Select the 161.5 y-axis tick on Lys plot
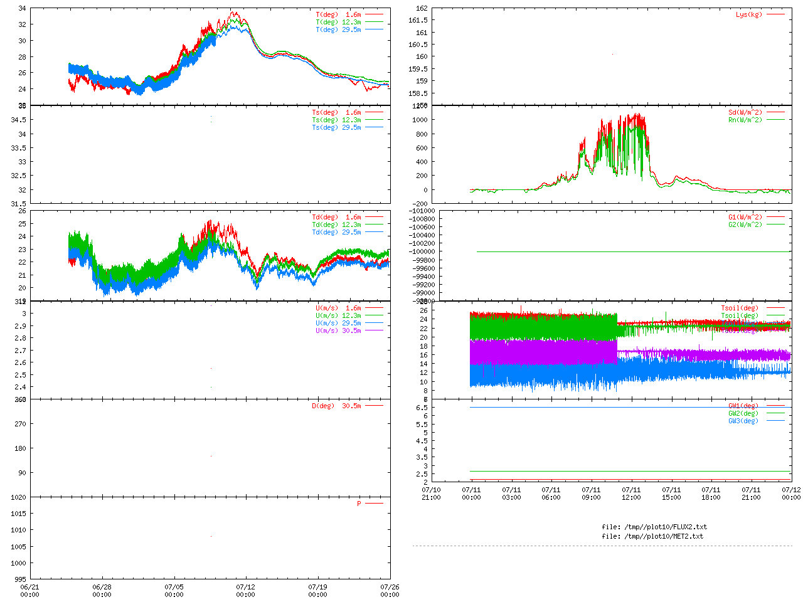This screenshot has height=602, width=803. click(x=418, y=20)
